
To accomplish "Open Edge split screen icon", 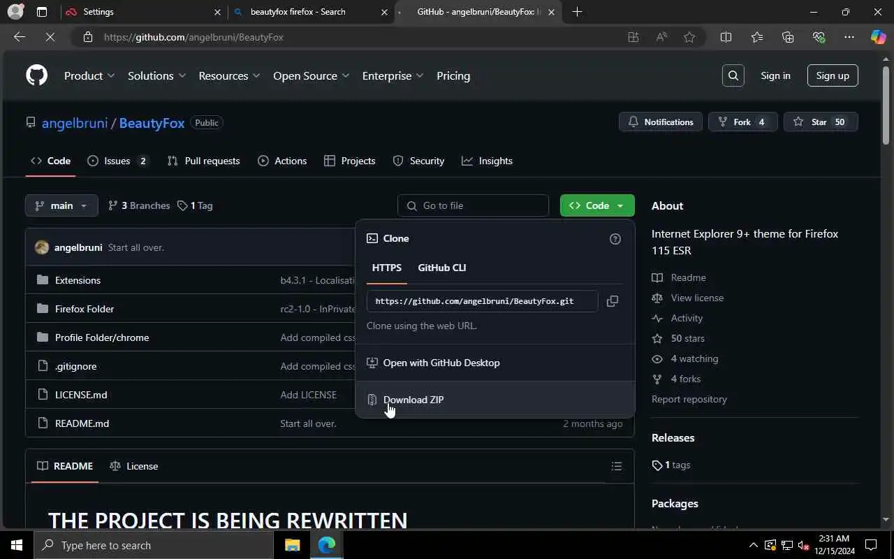I will point(726,37).
